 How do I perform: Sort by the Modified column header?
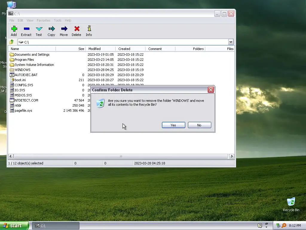point(100,49)
